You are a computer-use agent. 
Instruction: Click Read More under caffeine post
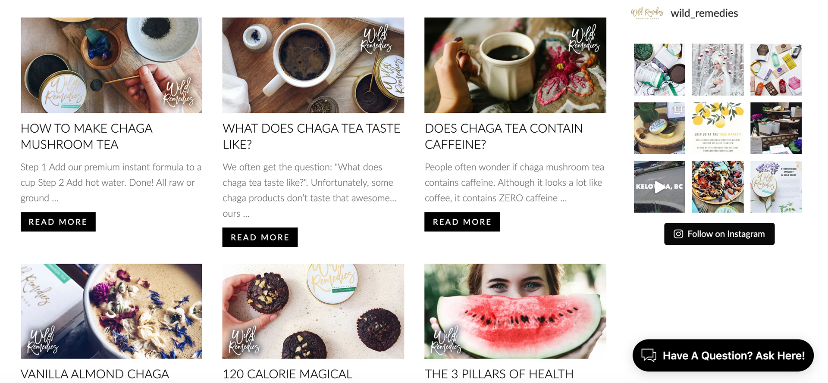click(462, 222)
